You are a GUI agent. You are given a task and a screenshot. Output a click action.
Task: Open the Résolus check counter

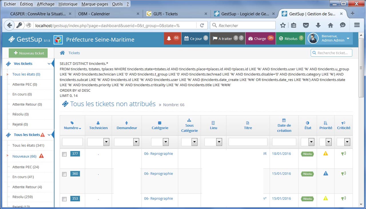click(x=291, y=38)
